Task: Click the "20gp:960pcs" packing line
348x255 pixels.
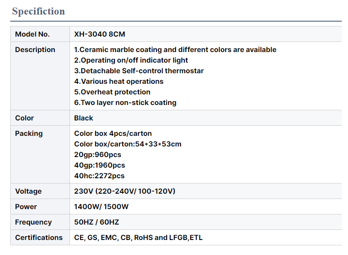Action: pos(98,155)
